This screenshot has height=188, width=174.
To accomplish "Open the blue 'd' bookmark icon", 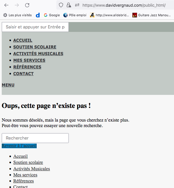I will (38, 15).
